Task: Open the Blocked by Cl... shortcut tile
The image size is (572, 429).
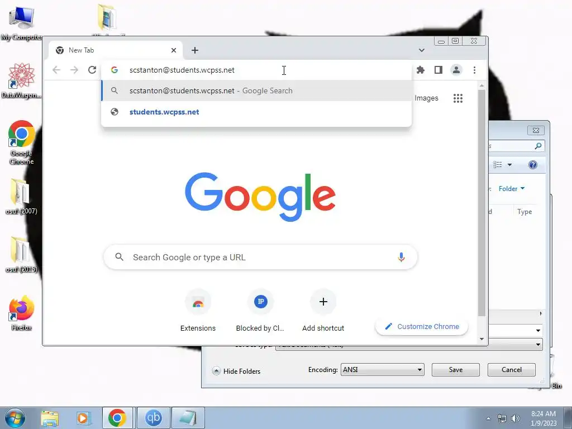Action: pos(260,311)
